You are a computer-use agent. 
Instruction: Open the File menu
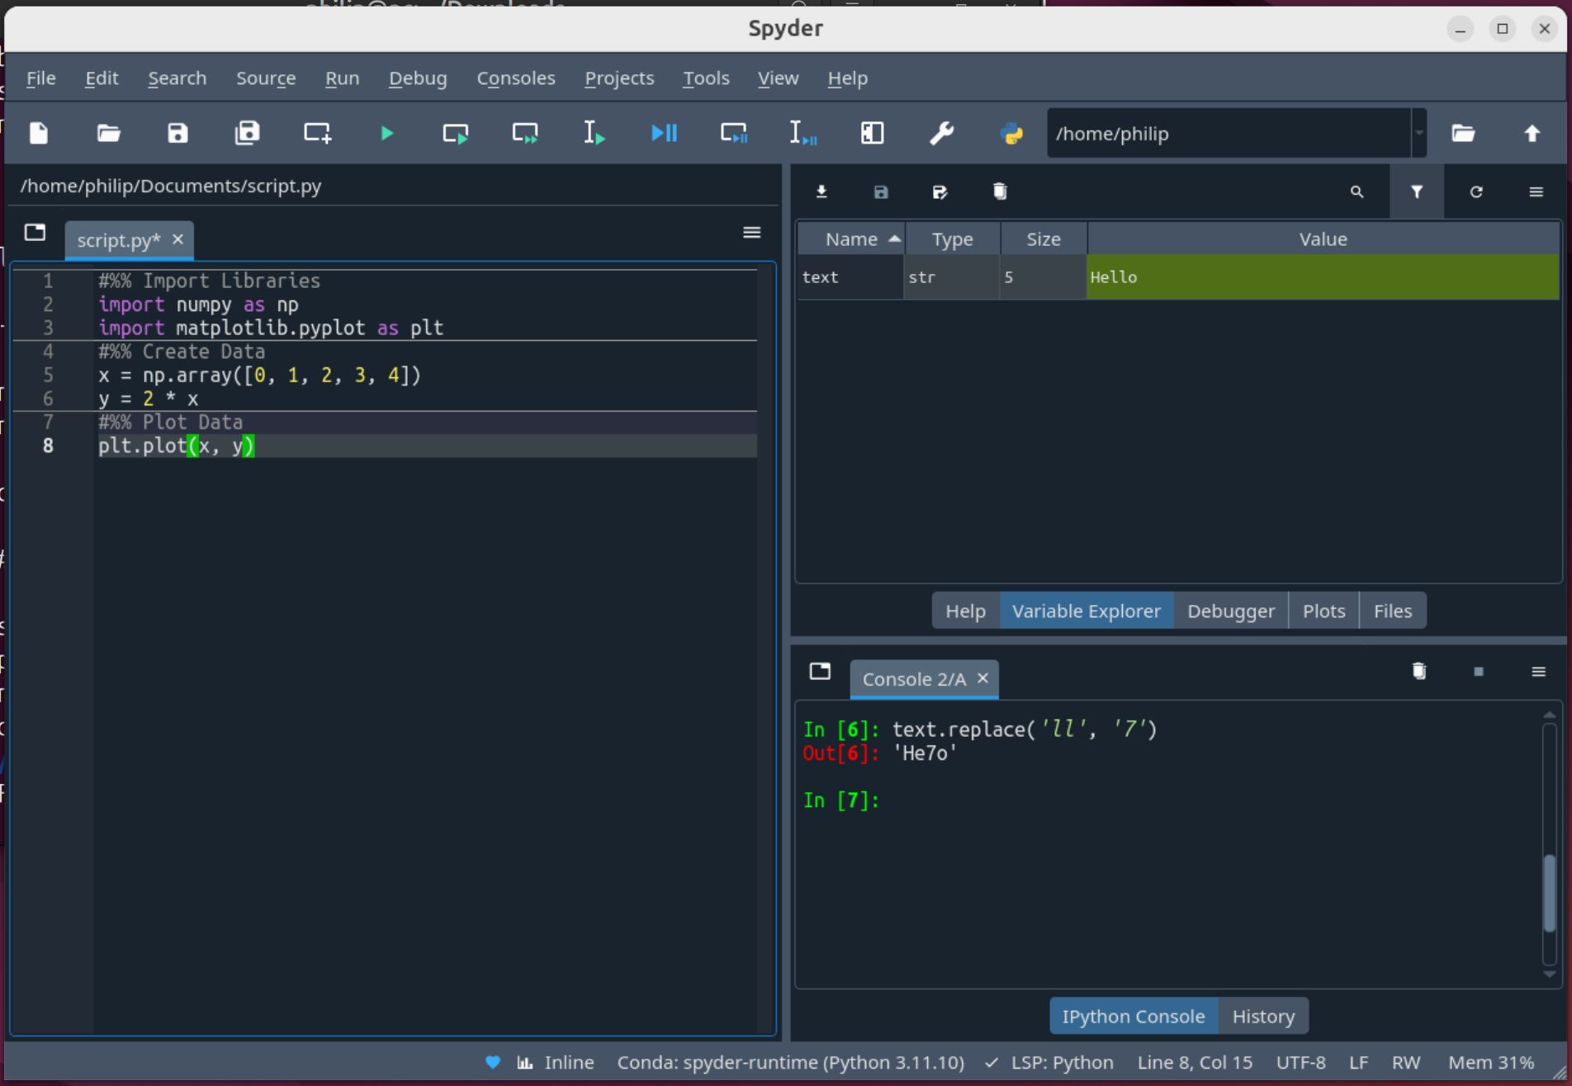[41, 78]
